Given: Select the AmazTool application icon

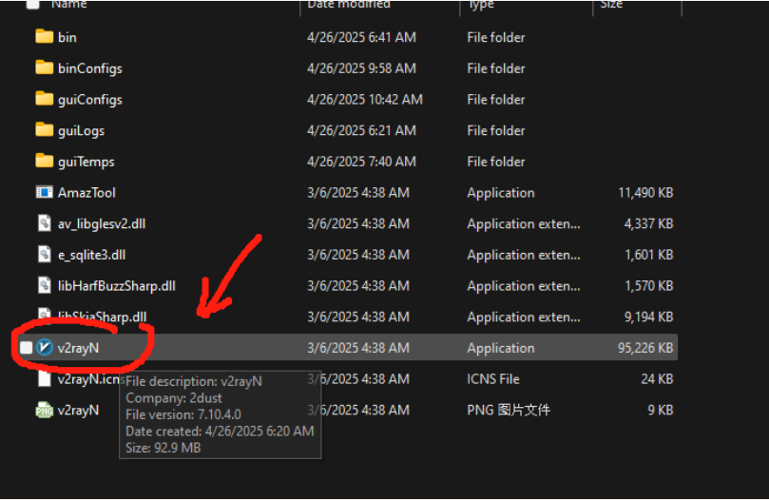Looking at the screenshot, I should coord(44,192).
